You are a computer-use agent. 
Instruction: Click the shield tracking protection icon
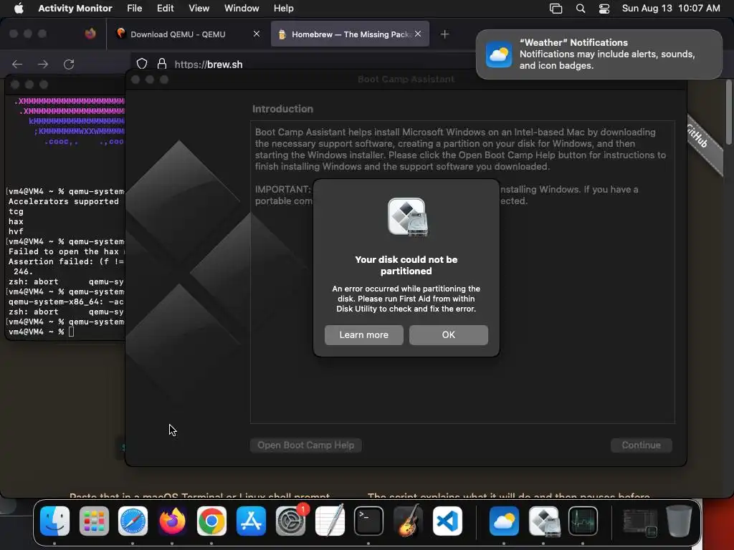point(142,64)
